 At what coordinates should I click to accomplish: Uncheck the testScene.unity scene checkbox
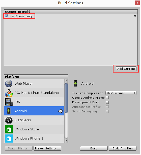click(x=7, y=16)
